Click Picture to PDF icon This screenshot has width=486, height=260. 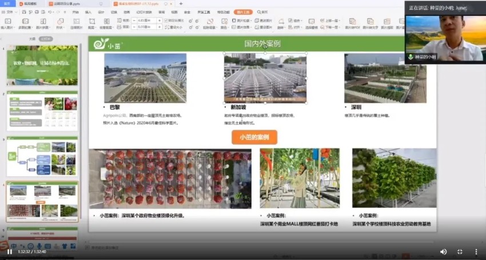point(352,21)
